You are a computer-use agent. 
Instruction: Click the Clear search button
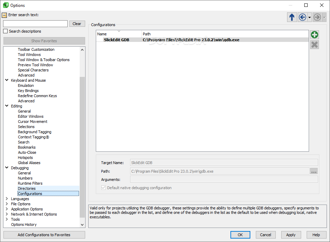(77, 24)
